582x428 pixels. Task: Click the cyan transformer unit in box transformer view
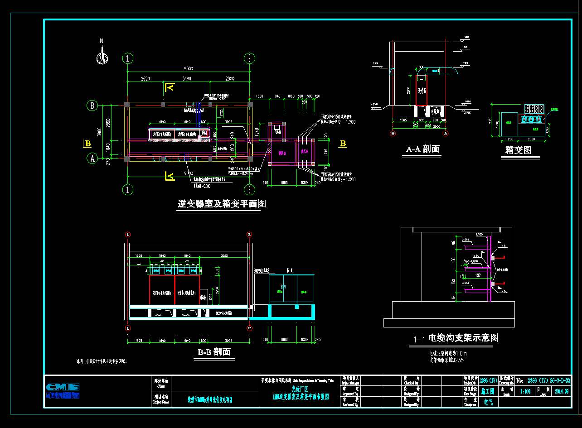tap(532, 120)
